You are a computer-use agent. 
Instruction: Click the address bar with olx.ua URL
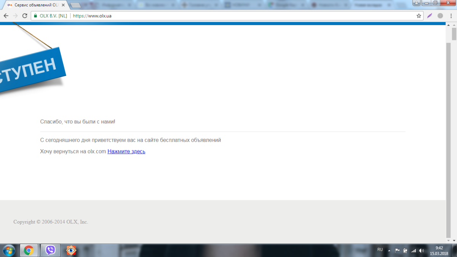click(228, 16)
